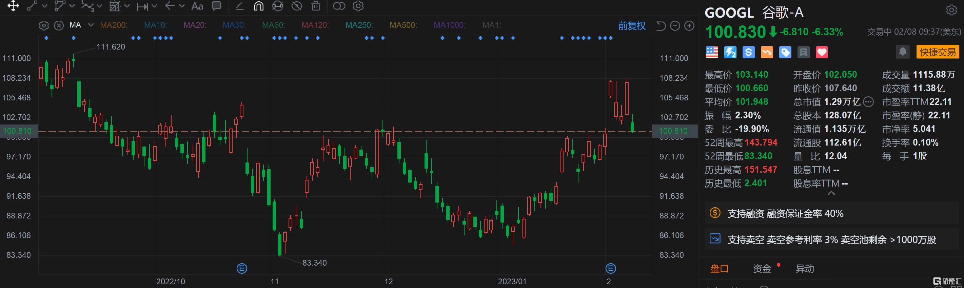Zoom in the chart with plus icon
The image size is (964, 288).
pos(689,26)
